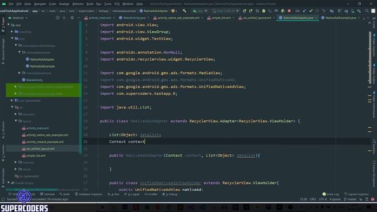Click Git branch 'master' in status bar
The width and height of the screenshot is (377, 212).
(x=350, y=199)
